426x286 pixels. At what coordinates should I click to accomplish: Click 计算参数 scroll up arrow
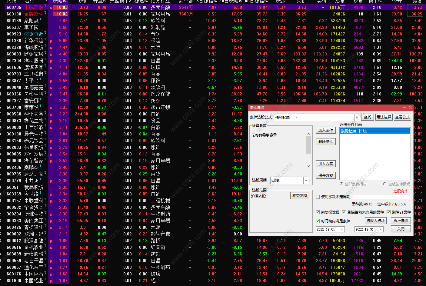(x=308, y=134)
